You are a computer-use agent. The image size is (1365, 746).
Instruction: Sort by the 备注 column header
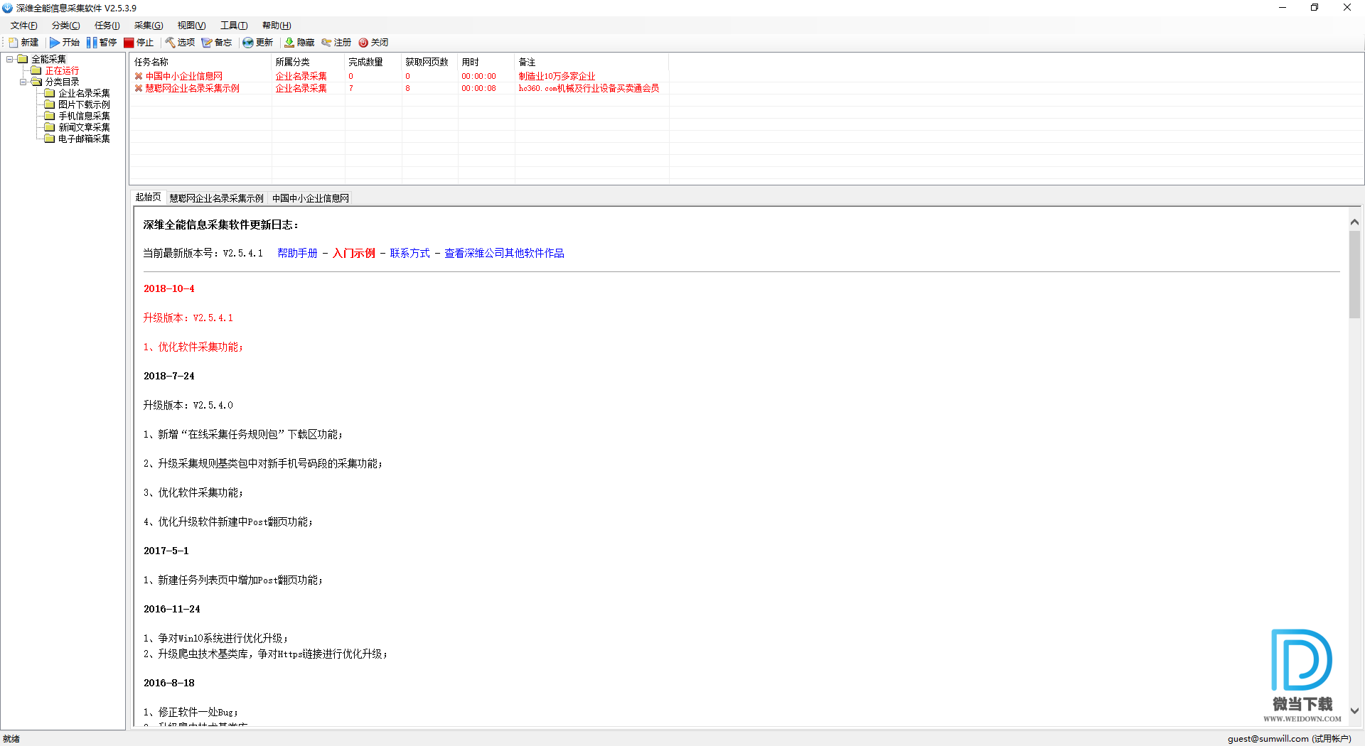coord(591,62)
